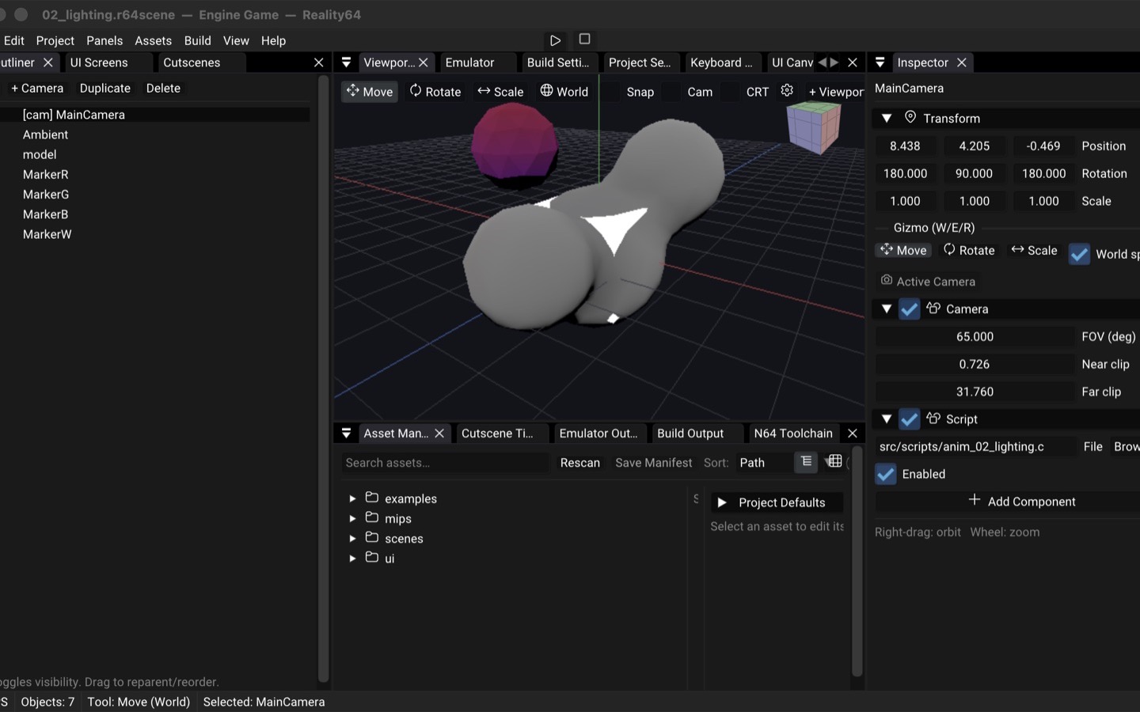Choose Scale gizmo in Inspector
Screen dimensions: 1140x712
click(1034, 250)
